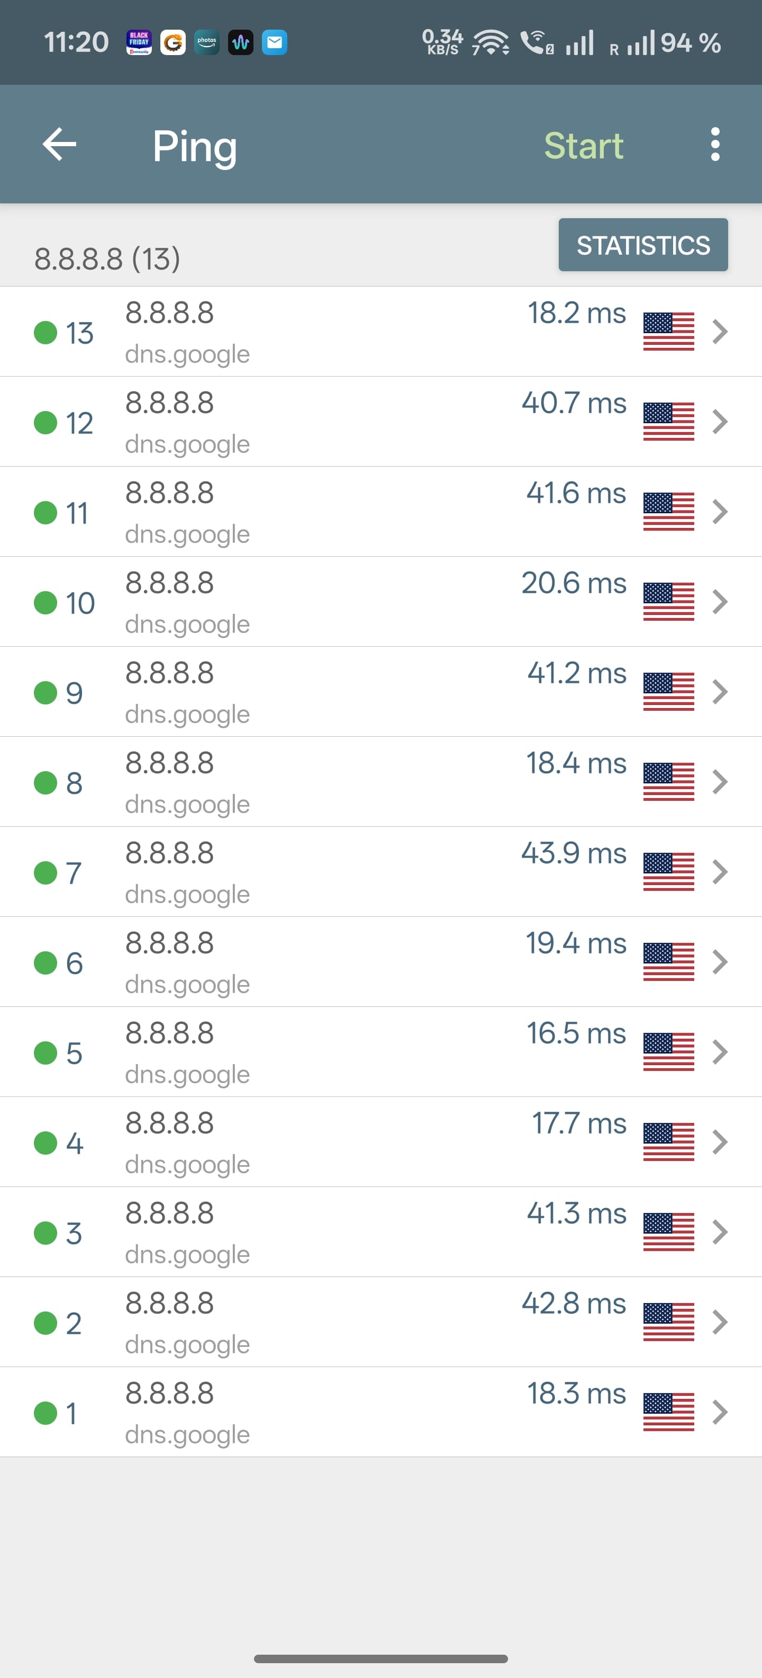Expand ping 12 details chevron

(x=719, y=422)
